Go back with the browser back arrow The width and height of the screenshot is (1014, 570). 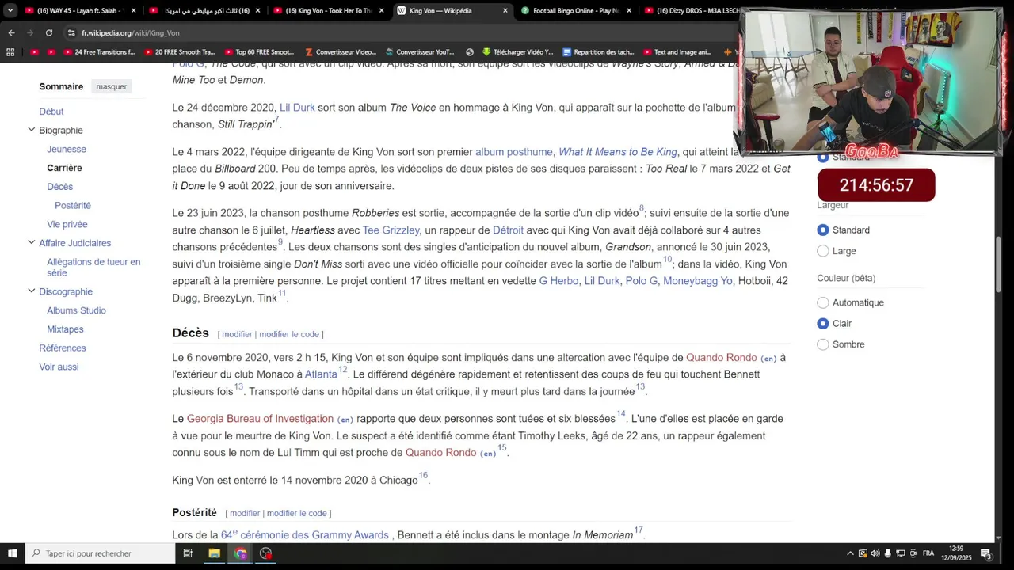point(11,32)
